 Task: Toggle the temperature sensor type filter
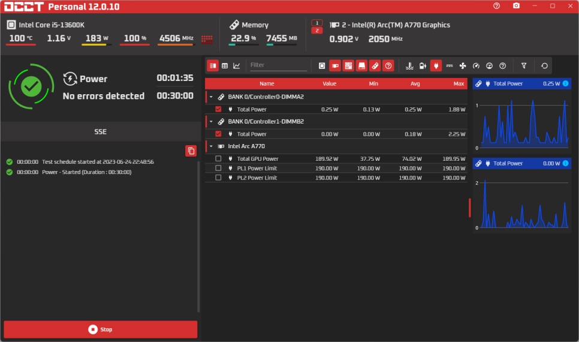pyautogui.click(x=409, y=66)
